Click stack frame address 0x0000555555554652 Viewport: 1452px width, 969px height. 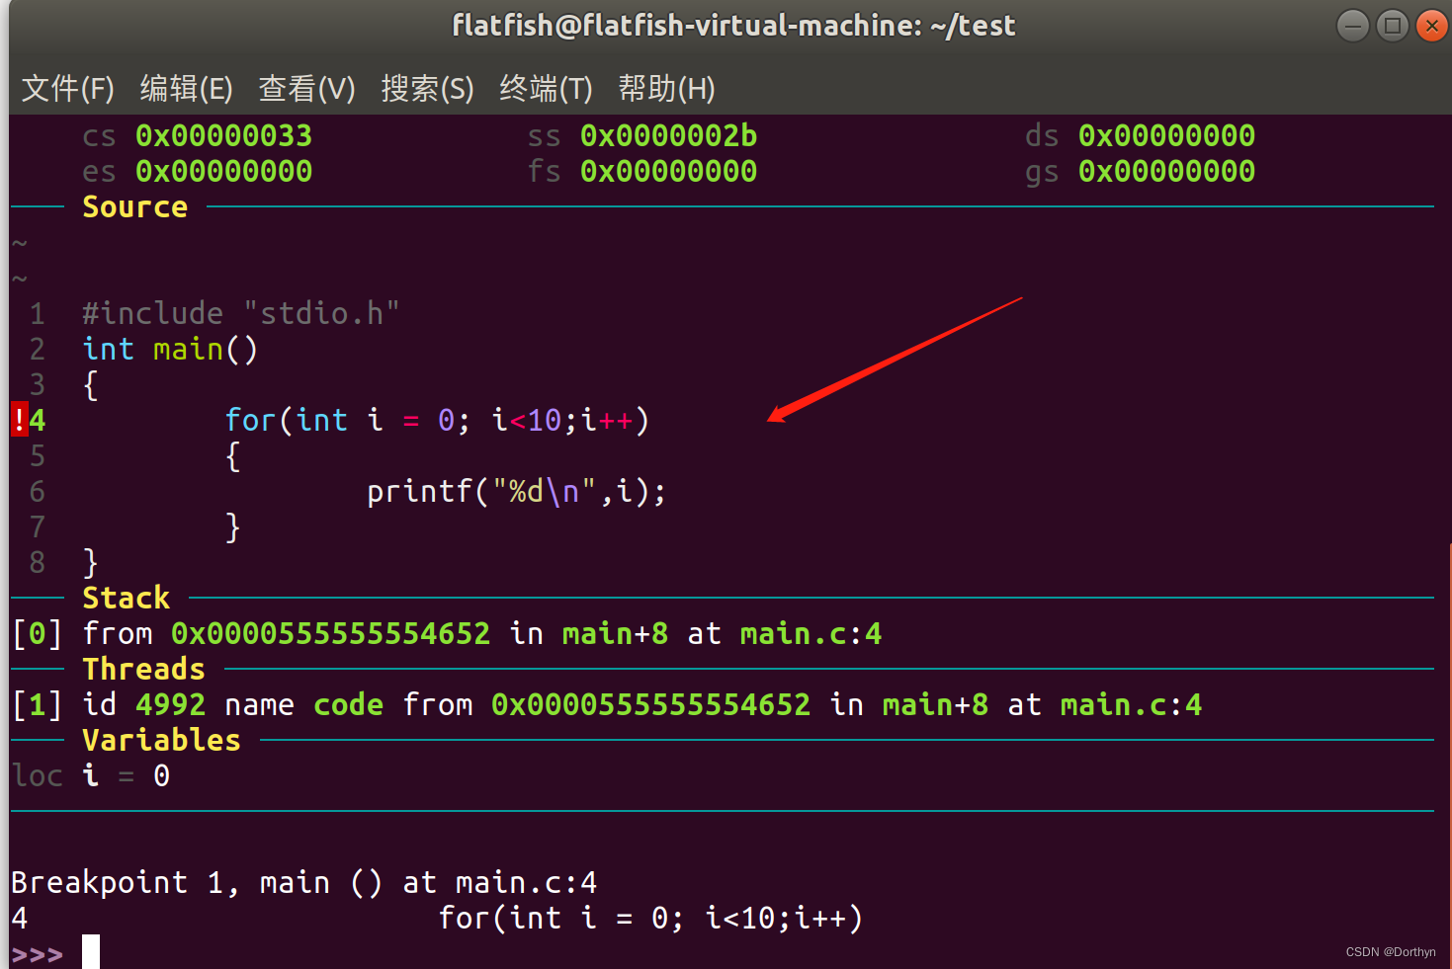point(331,633)
